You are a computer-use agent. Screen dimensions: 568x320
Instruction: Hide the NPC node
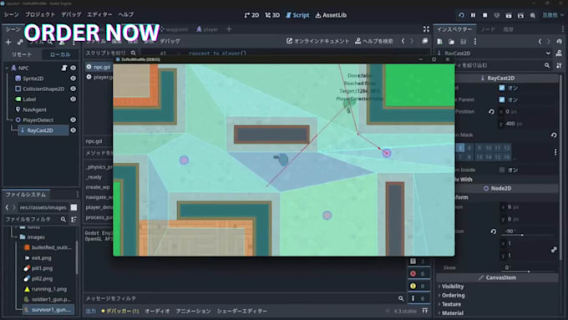[74, 68]
